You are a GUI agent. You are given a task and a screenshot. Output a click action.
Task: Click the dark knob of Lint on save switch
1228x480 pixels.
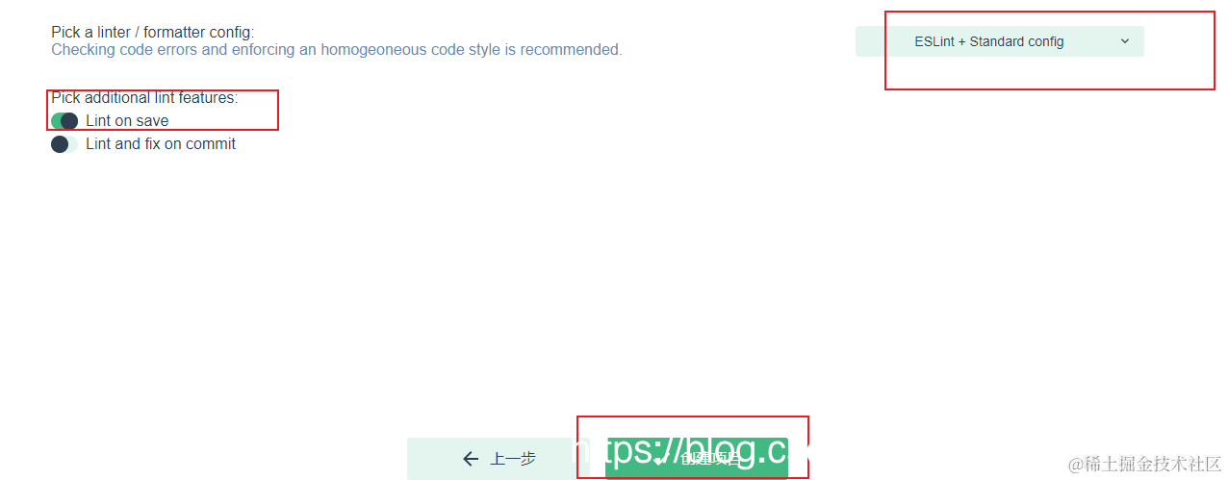pyautogui.click(x=69, y=121)
